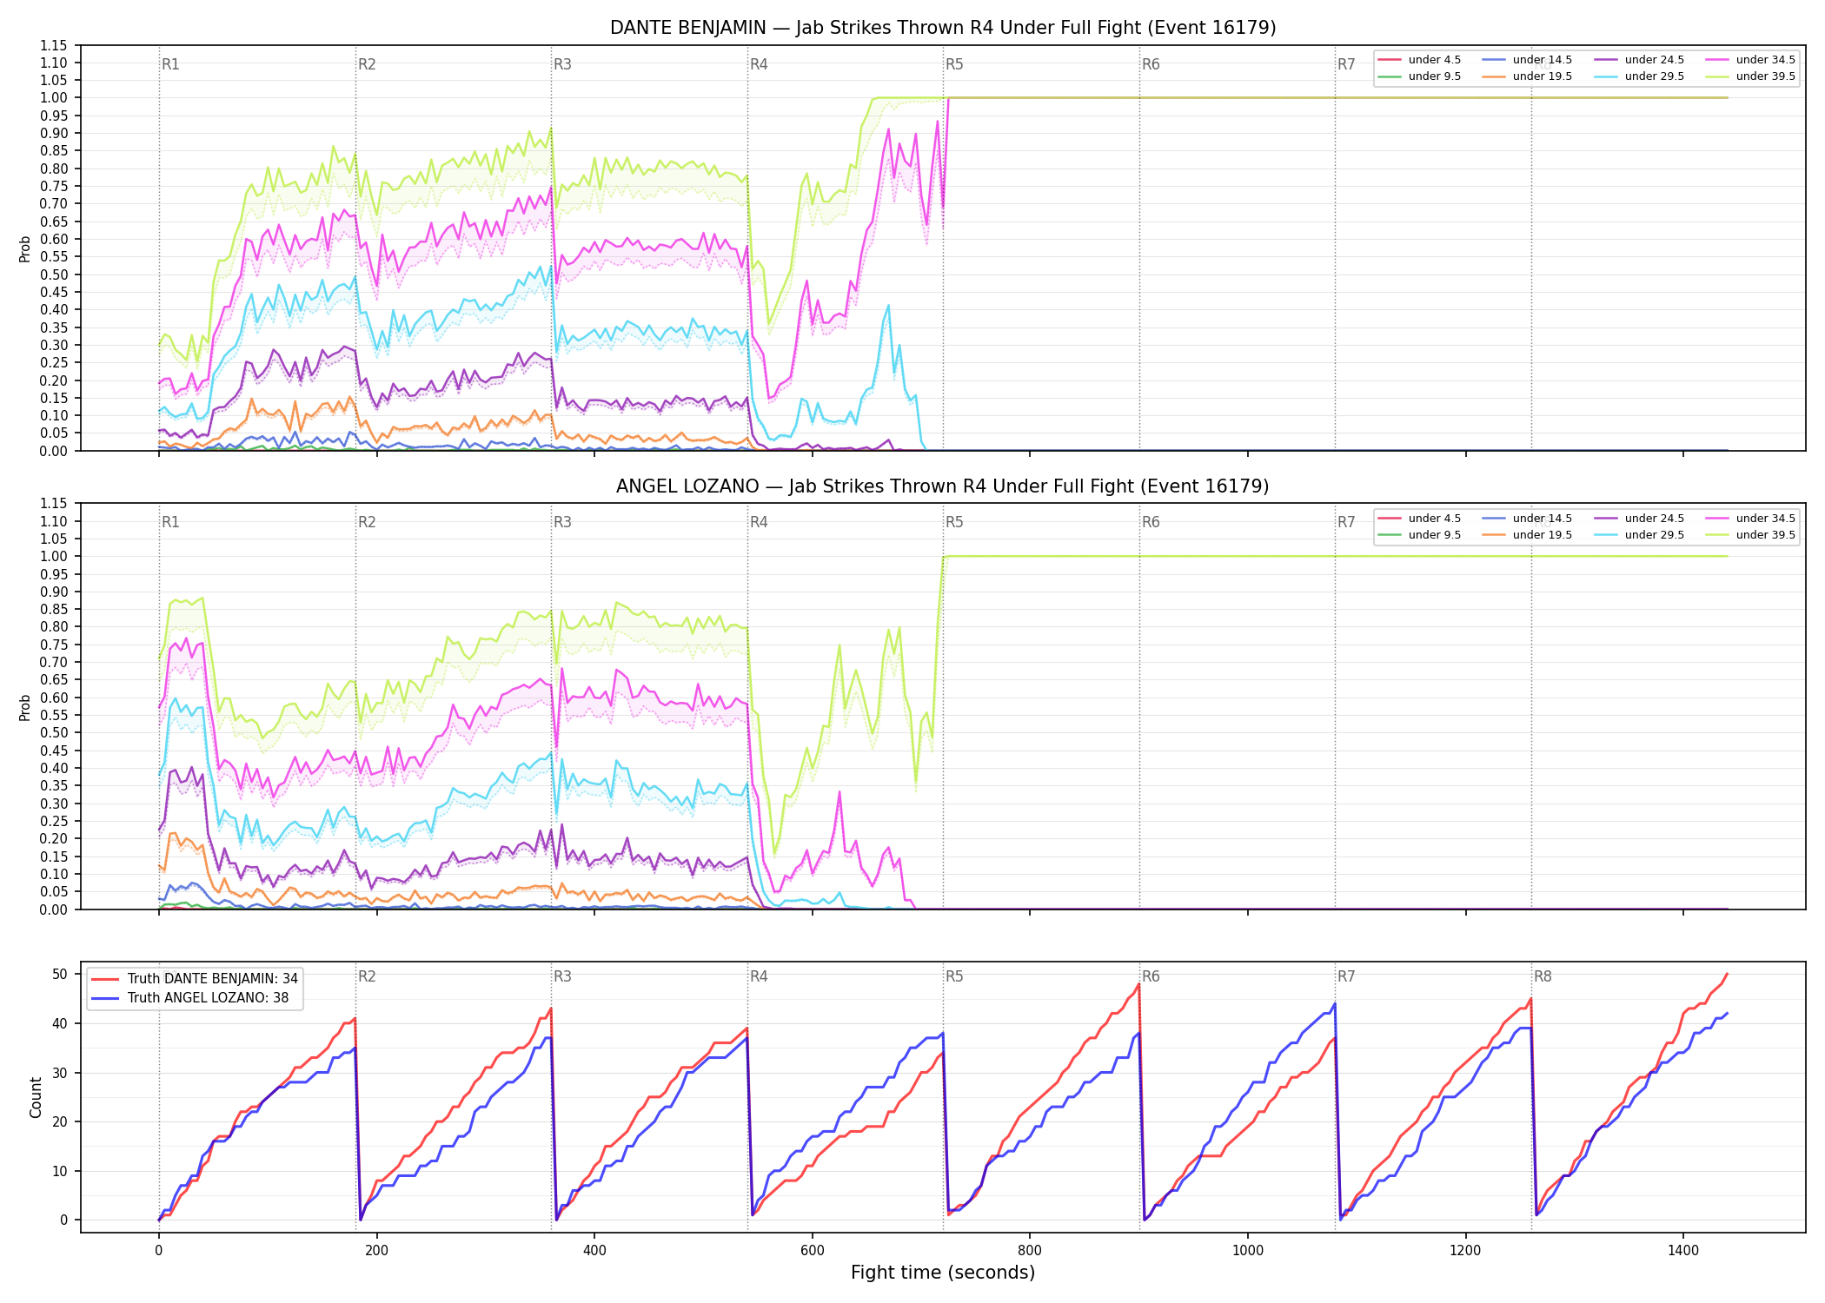Pick 'under 24.5' in the Angel Lozano legend

(1639, 519)
